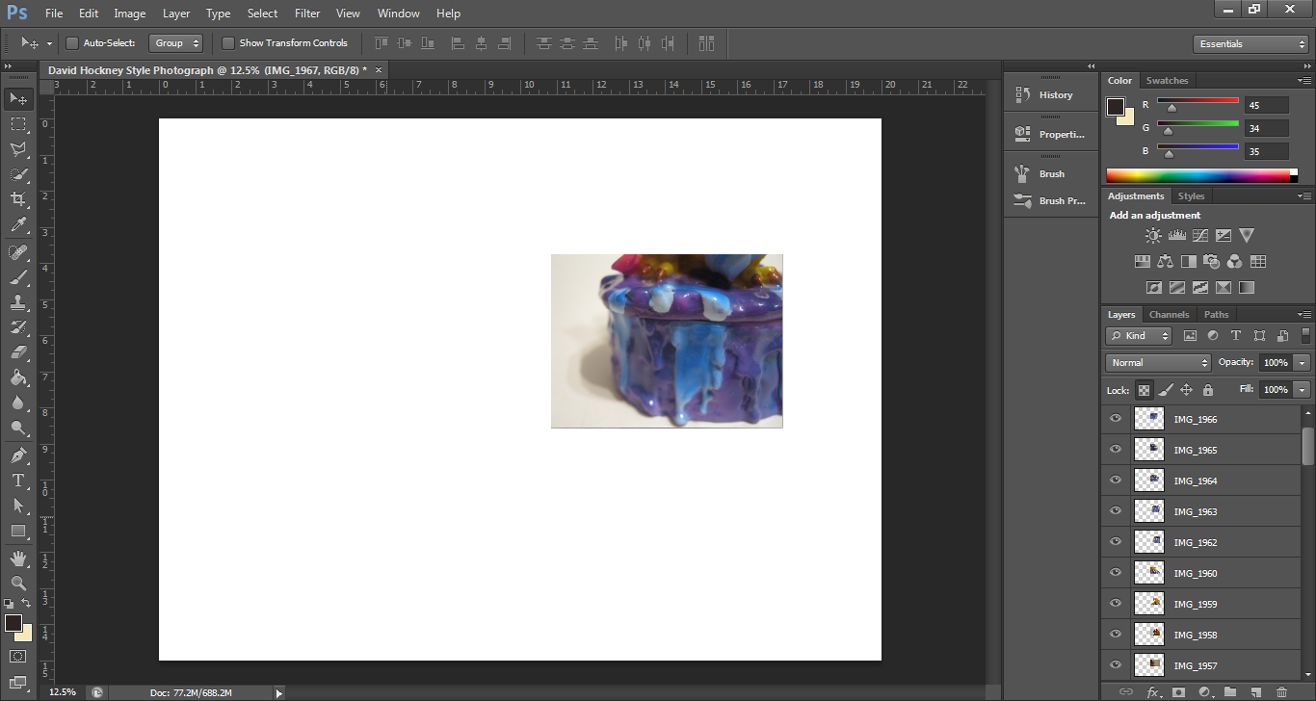Switch to the Swatches tab
Screen dimensions: 1316x701
pyautogui.click(x=1167, y=81)
